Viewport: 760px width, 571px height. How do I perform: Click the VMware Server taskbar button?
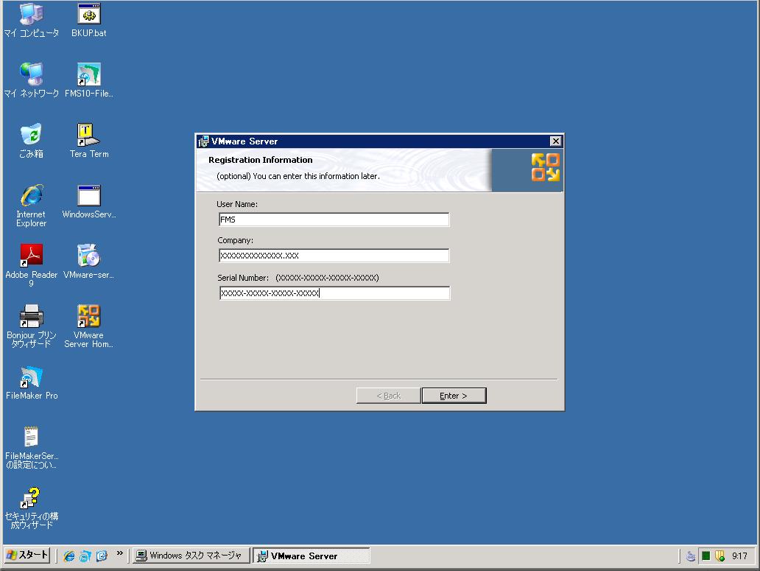312,556
